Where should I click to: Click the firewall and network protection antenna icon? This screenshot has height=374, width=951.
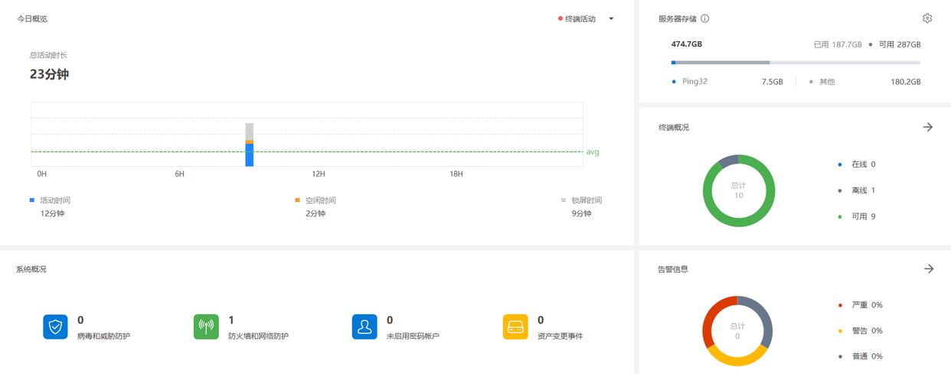[x=206, y=327]
